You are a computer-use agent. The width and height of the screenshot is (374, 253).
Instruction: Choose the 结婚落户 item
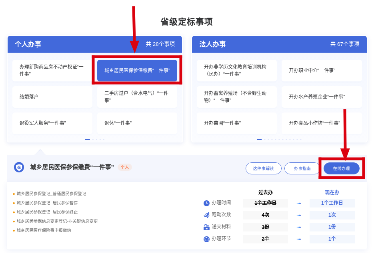pyautogui.click(x=52, y=97)
